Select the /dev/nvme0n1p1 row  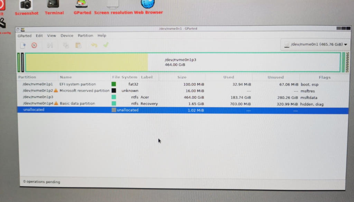(x=183, y=84)
